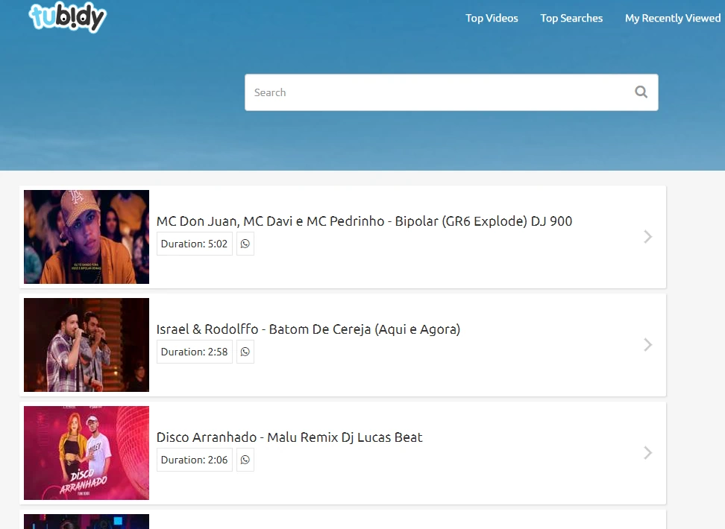Expand Disco Arranhado result chevron arrow
Screen dimensions: 725x529
647,453
